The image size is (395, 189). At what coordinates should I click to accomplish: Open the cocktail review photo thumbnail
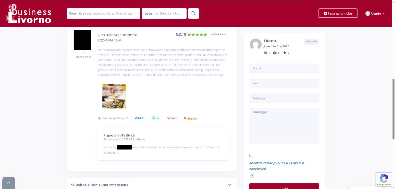[114, 96]
